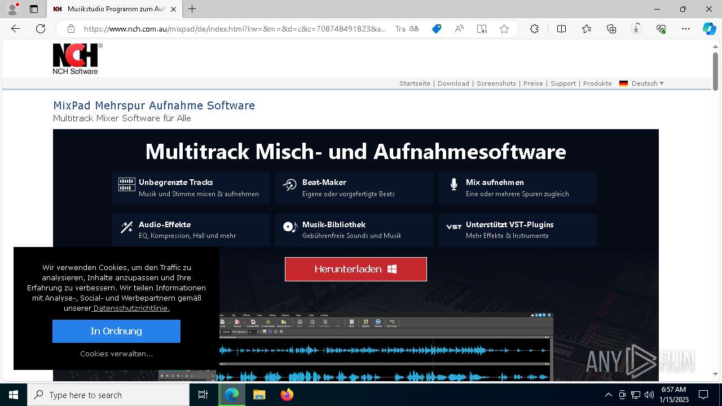Open the profile avatar icon
The image size is (722, 406).
point(12,9)
